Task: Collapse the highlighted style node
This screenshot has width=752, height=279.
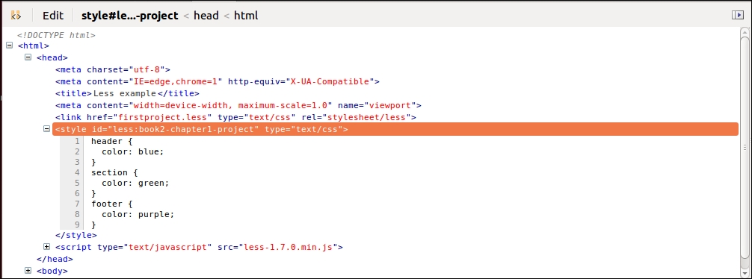Action: tap(46, 128)
